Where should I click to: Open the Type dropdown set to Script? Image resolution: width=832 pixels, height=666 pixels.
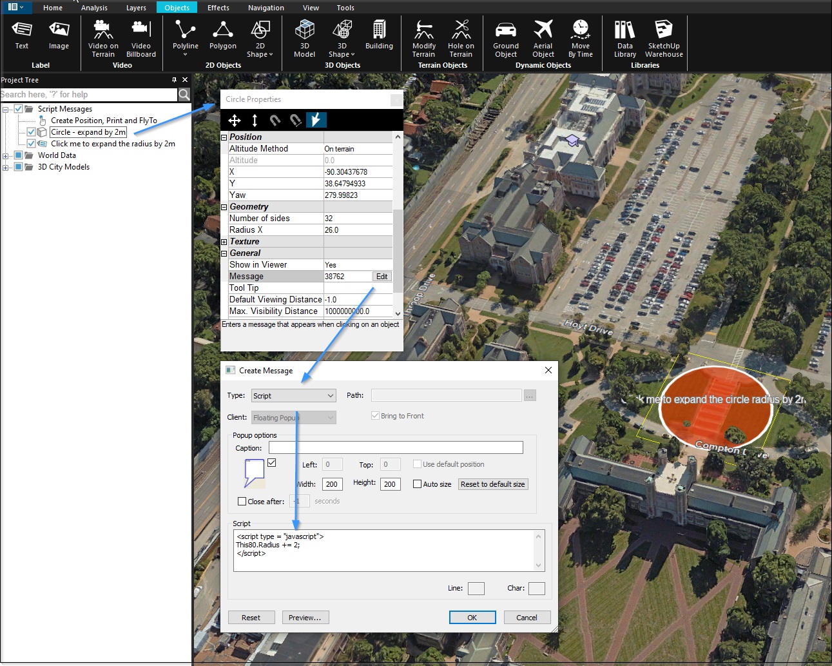(294, 396)
